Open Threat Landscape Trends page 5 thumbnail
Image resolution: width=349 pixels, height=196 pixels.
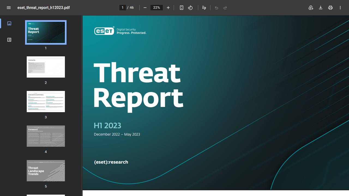click(x=46, y=171)
